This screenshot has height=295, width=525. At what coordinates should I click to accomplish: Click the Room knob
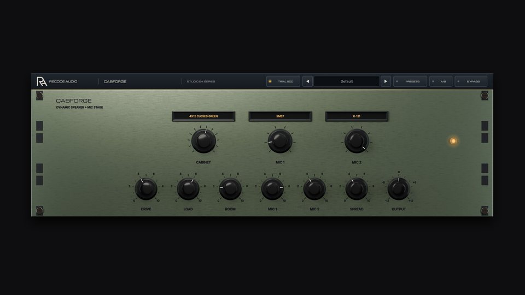click(230, 189)
